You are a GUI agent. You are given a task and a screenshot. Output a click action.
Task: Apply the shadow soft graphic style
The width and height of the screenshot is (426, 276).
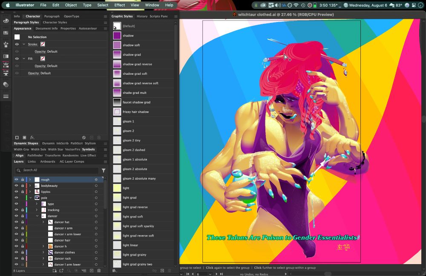143,45
